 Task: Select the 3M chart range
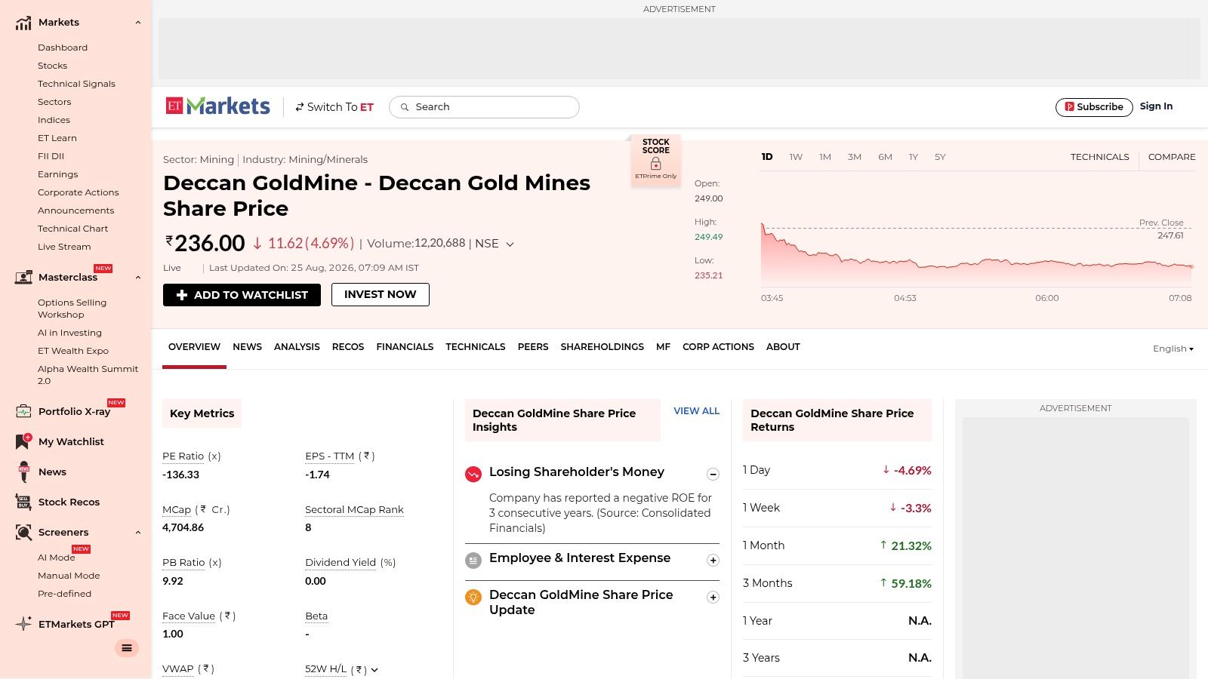tap(855, 157)
